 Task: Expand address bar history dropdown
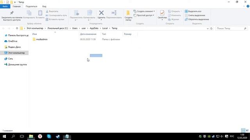click(x=207, y=28)
